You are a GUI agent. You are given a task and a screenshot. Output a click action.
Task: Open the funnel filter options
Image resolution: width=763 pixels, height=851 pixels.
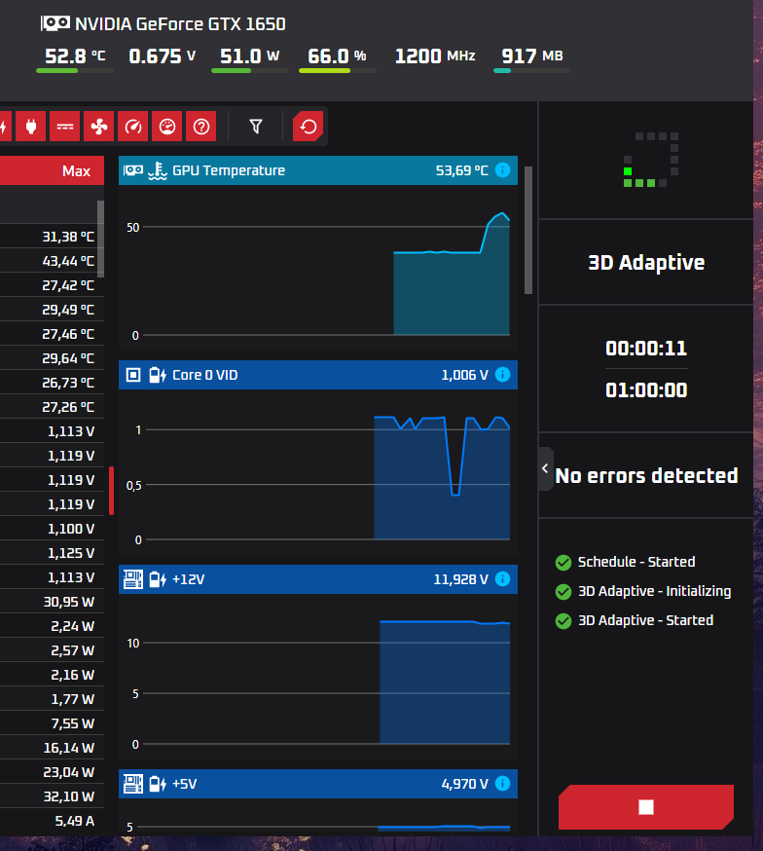[256, 127]
